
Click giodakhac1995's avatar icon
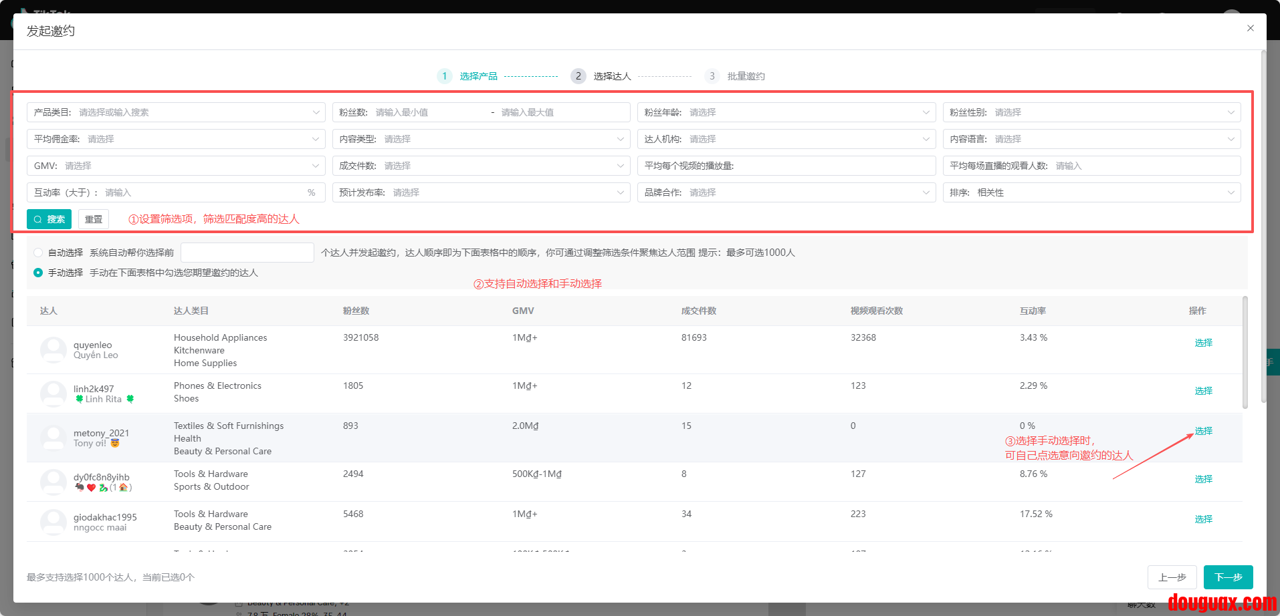click(54, 522)
